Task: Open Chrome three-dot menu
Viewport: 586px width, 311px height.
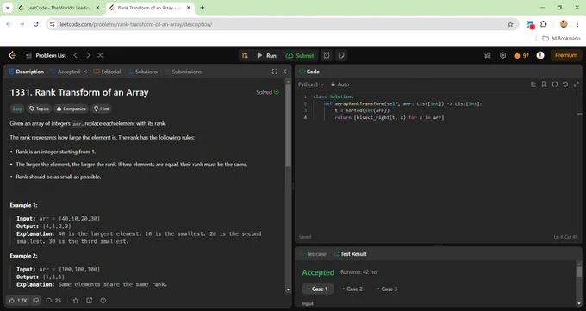Action: pyautogui.click(x=577, y=24)
